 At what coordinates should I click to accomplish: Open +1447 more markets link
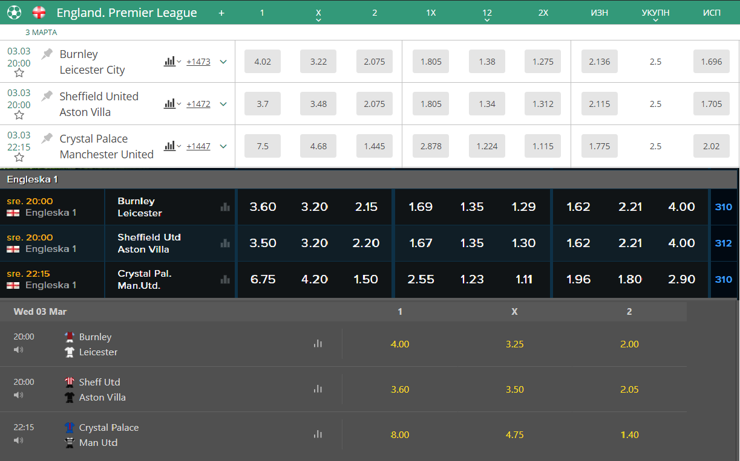(x=198, y=146)
